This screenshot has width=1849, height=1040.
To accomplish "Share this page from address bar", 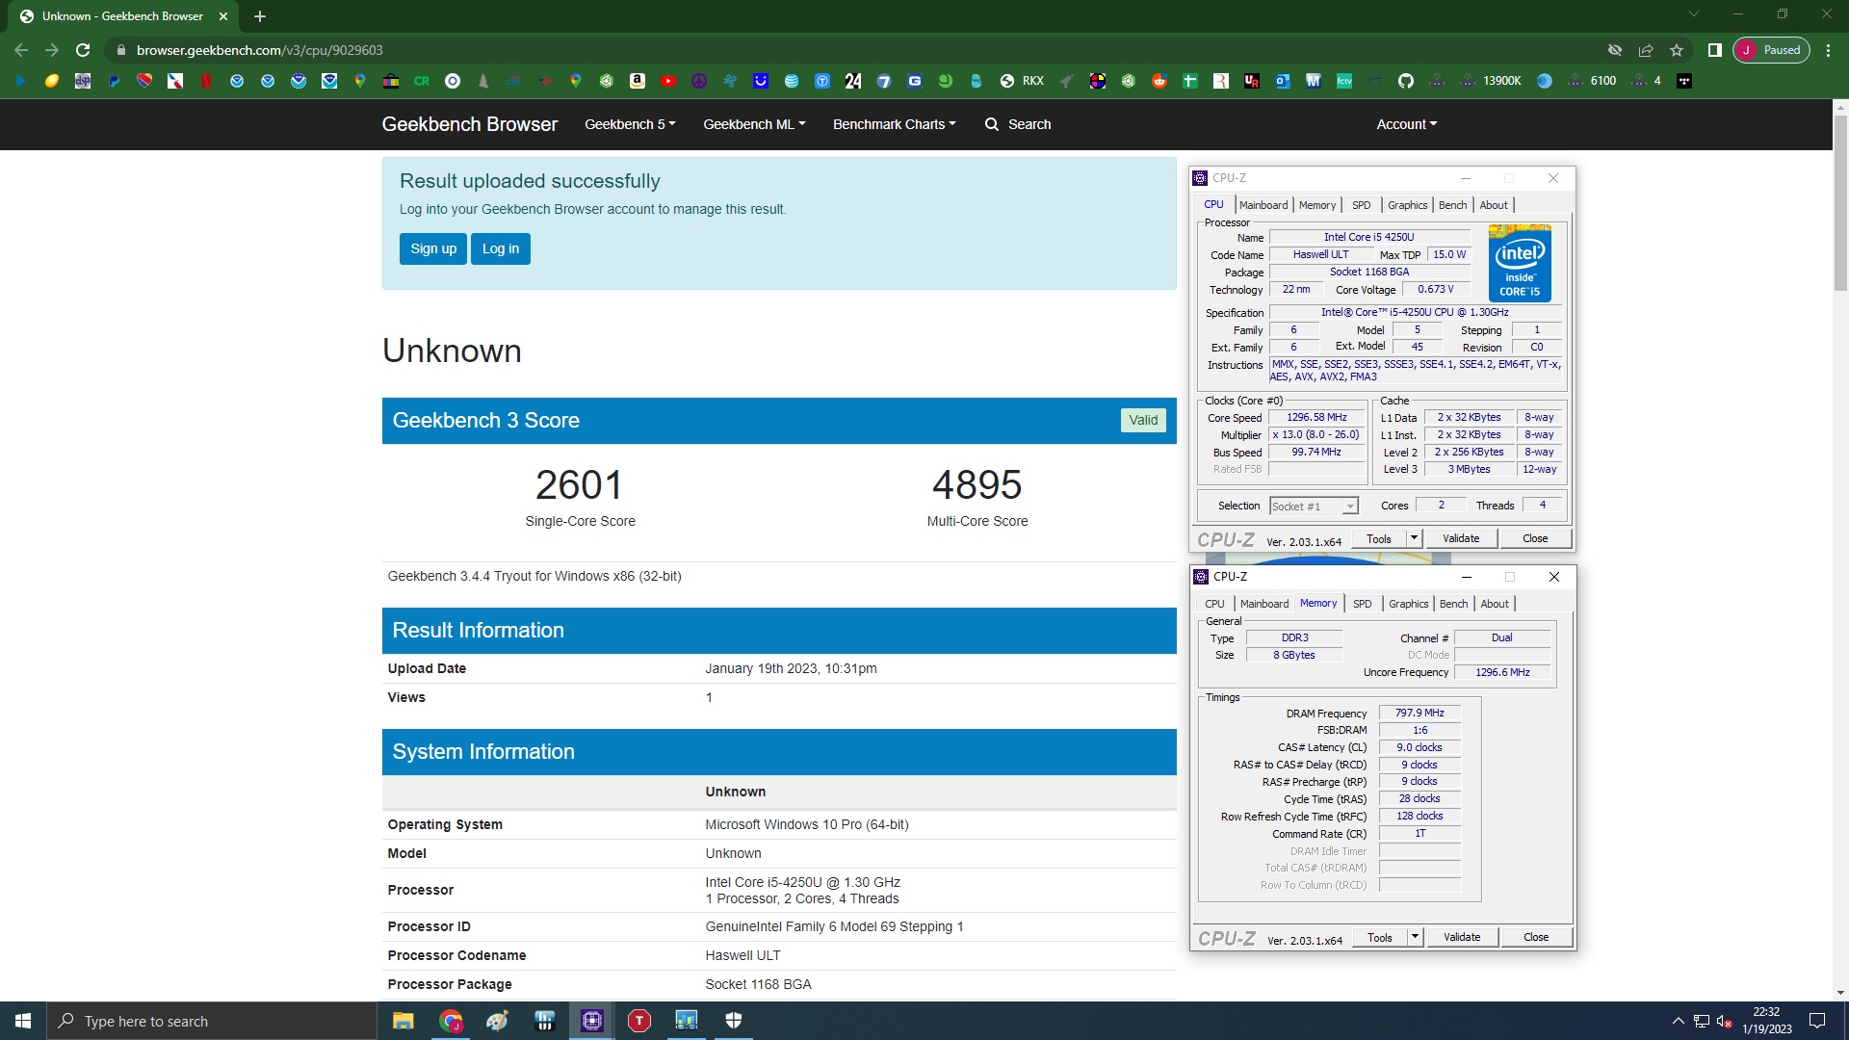I will coord(1646,50).
